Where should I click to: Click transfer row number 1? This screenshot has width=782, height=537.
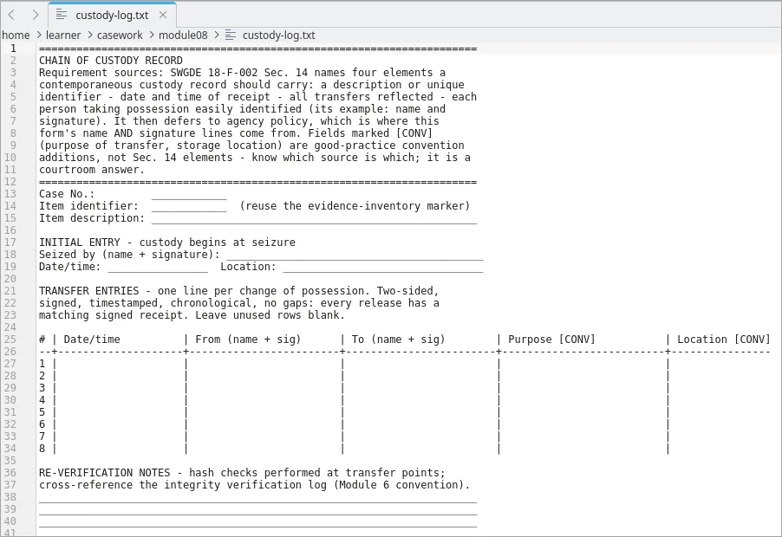(42, 364)
